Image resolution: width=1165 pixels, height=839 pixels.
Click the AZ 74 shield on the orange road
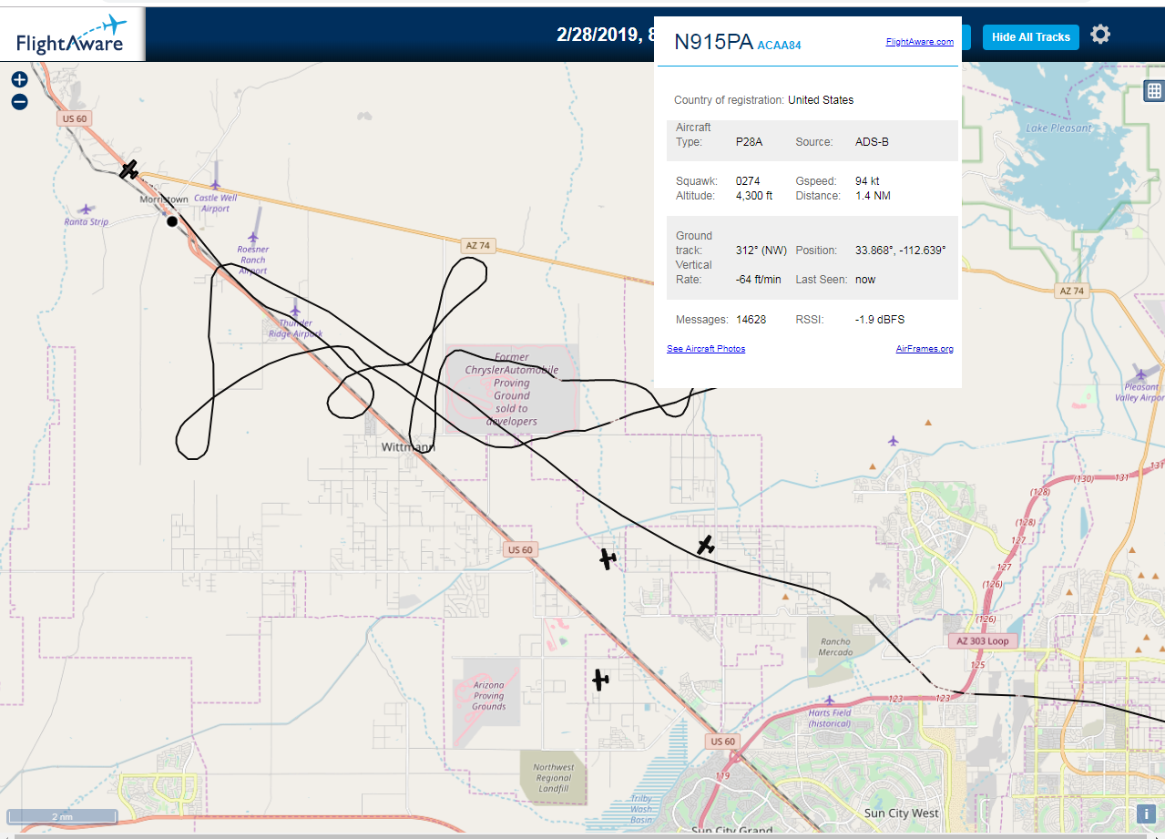click(477, 245)
